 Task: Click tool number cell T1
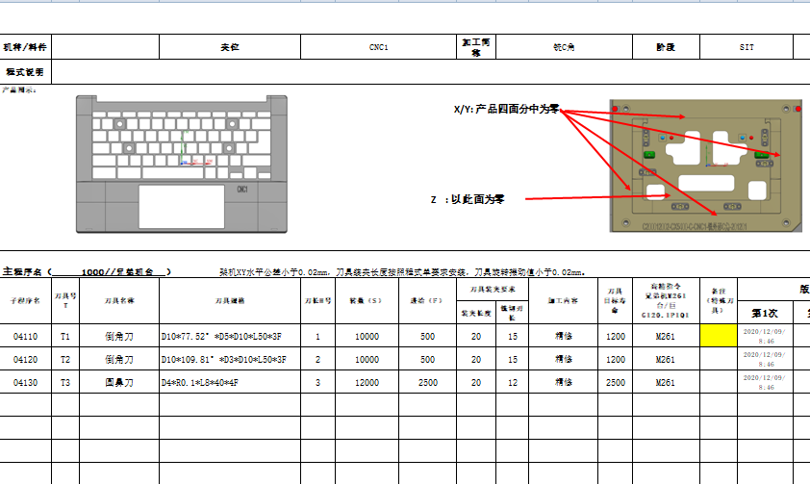click(65, 336)
